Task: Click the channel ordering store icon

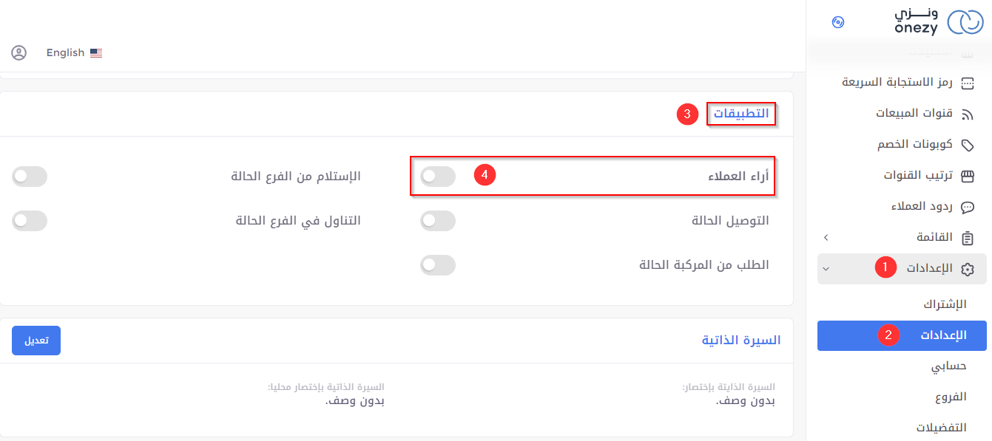Action: coord(967,177)
